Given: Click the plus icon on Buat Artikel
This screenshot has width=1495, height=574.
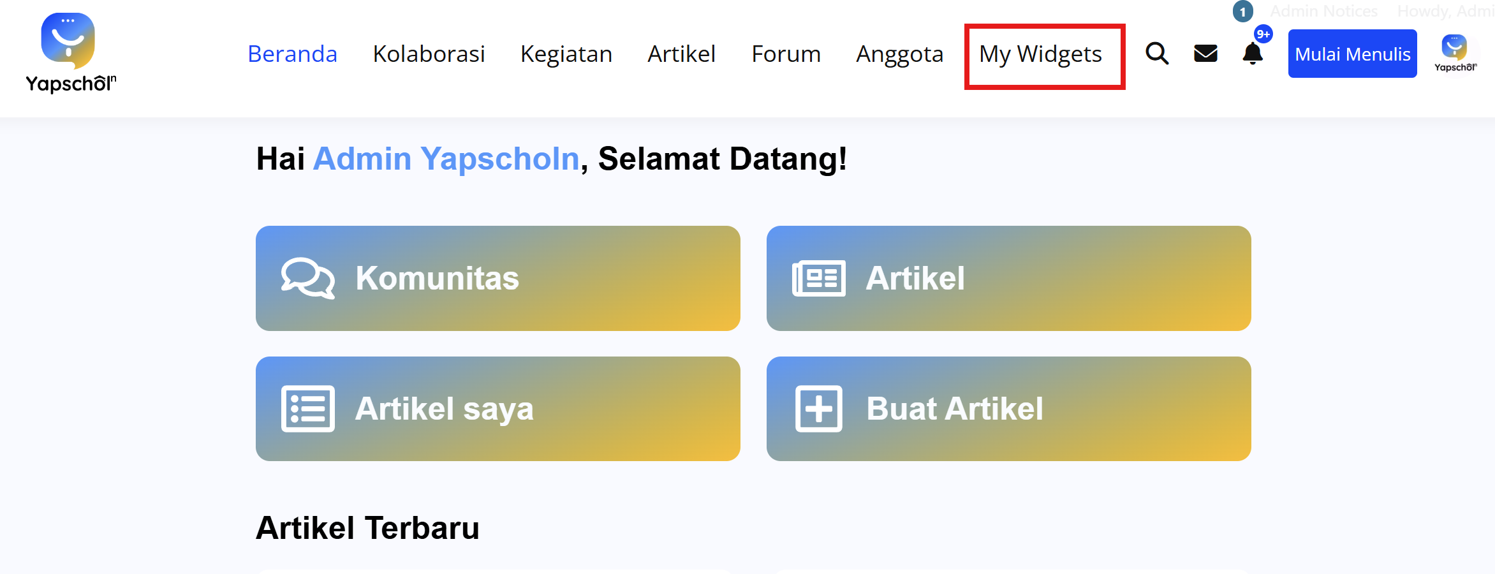Looking at the screenshot, I should (x=819, y=409).
